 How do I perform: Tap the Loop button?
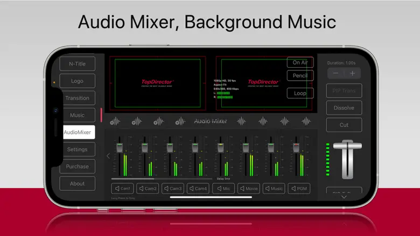(x=300, y=93)
